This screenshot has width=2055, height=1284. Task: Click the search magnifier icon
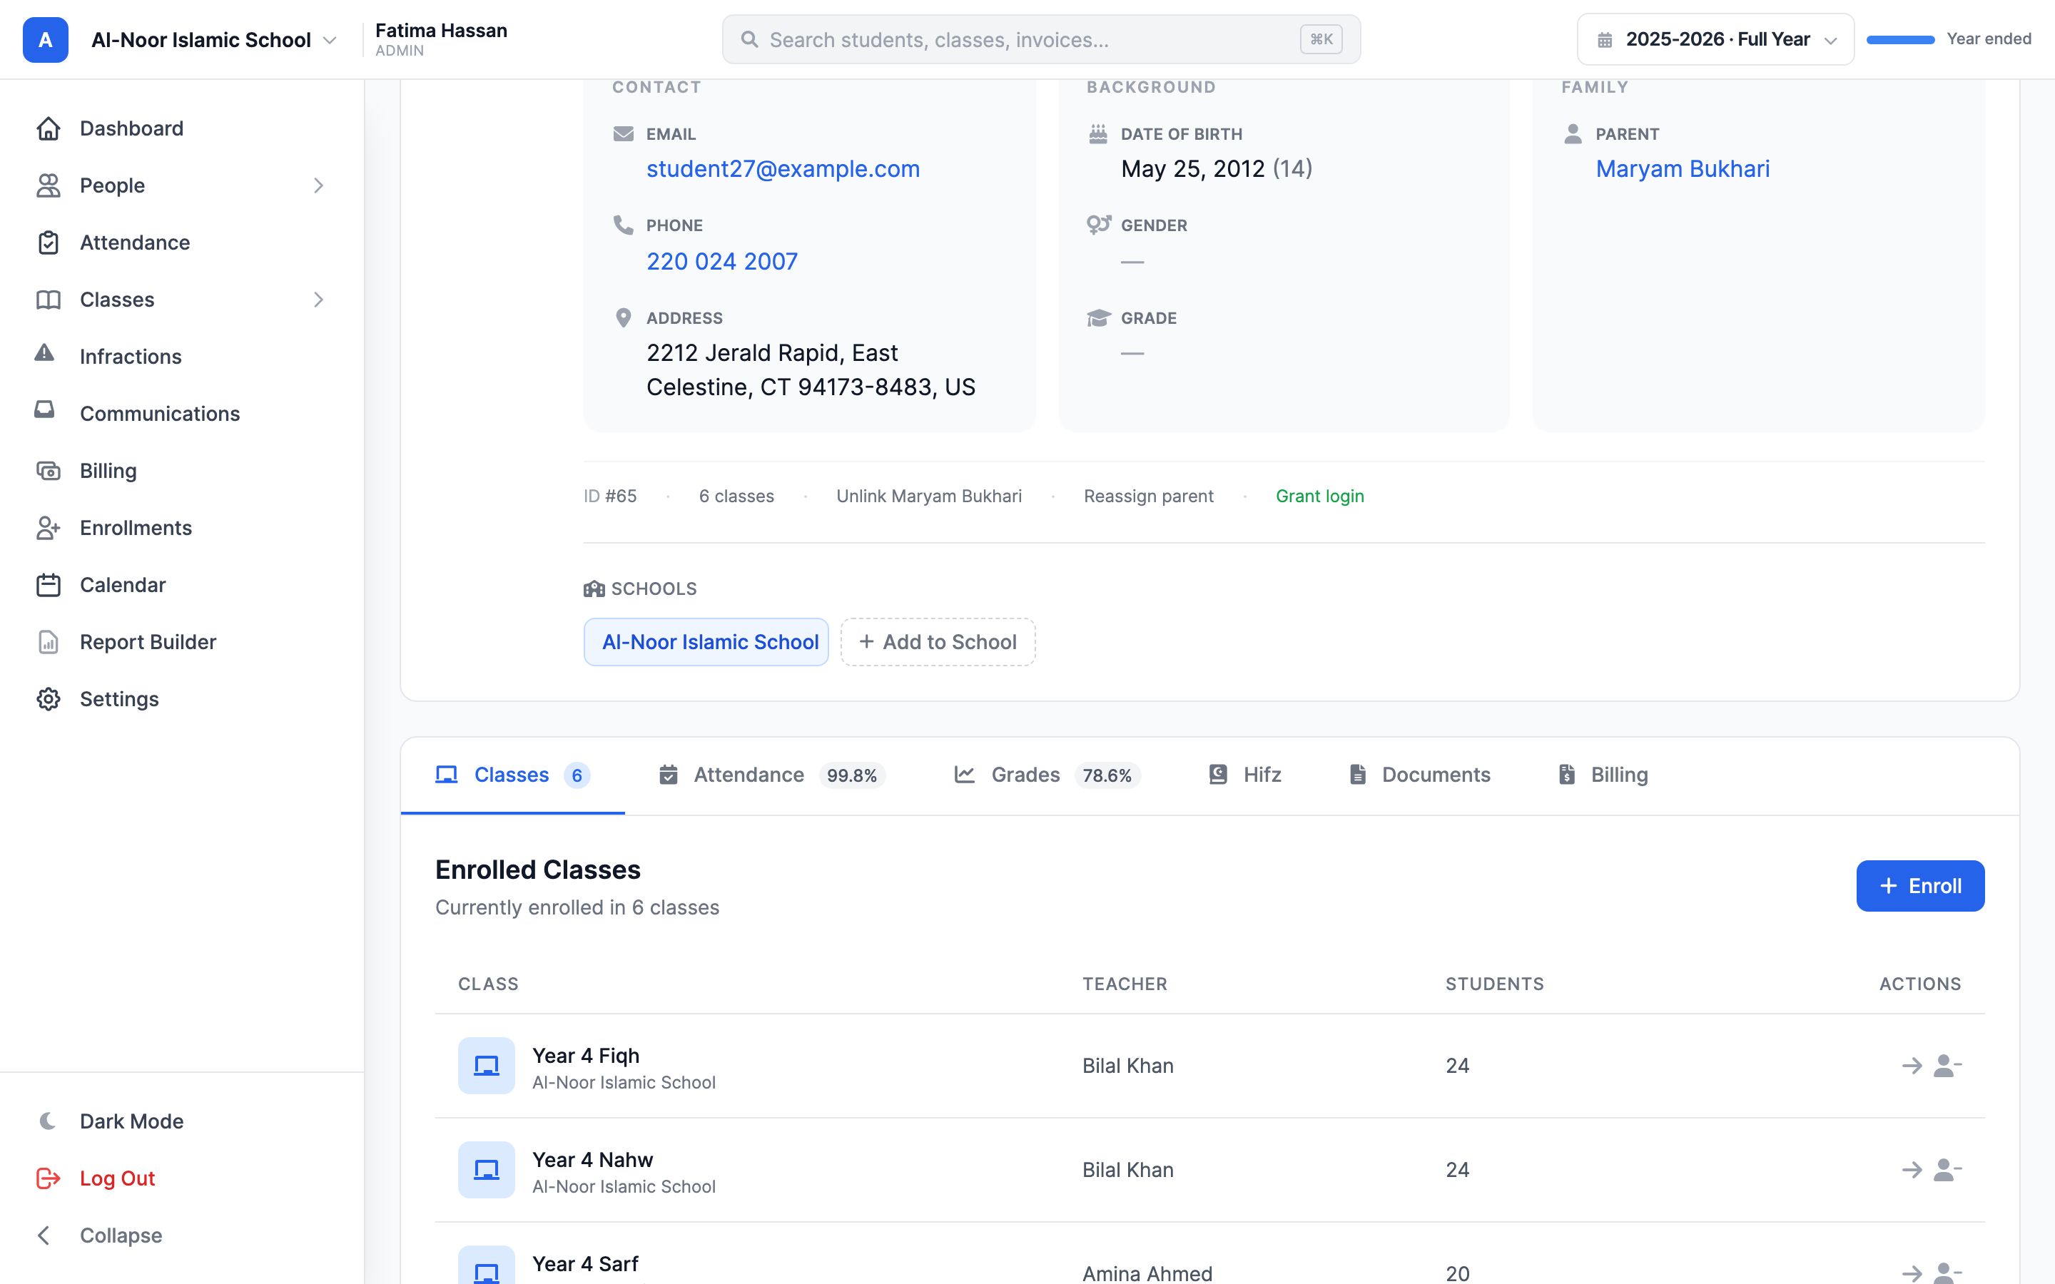749,39
